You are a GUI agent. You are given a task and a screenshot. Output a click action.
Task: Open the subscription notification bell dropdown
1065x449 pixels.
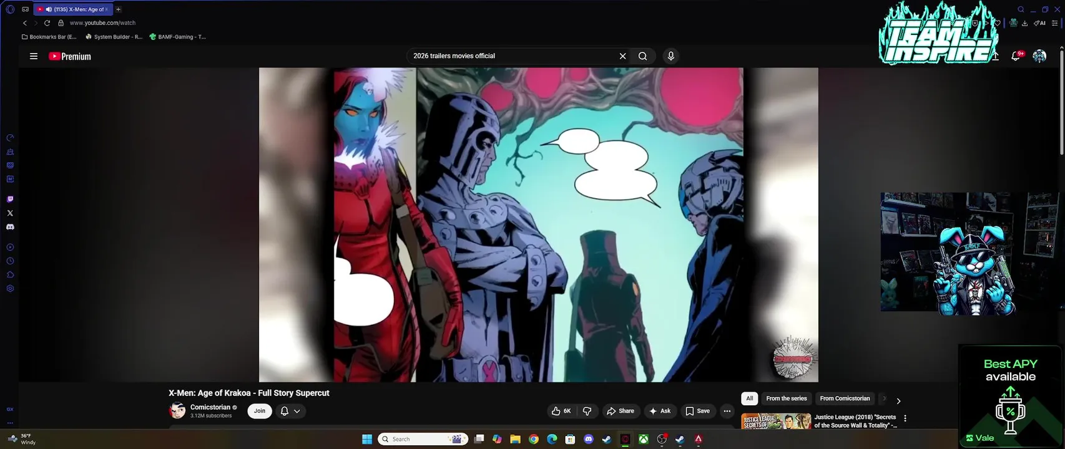(x=290, y=411)
